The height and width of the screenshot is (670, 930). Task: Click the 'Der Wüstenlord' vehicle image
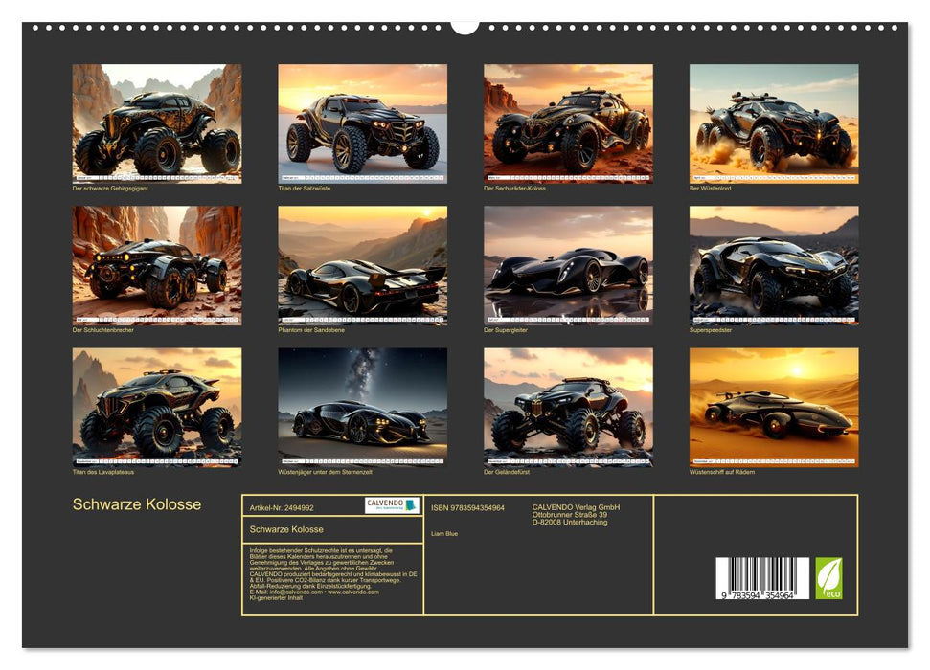(774, 123)
